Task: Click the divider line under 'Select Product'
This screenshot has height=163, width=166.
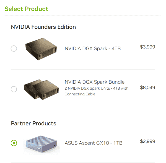Action: pos(83,16)
